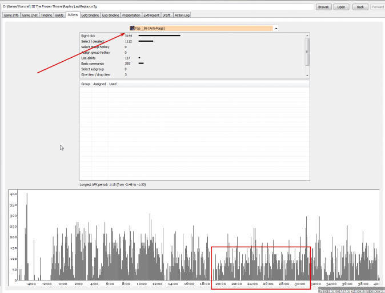
Task: Click the -4:00 mark on the graph axis
Action: click(x=31, y=284)
